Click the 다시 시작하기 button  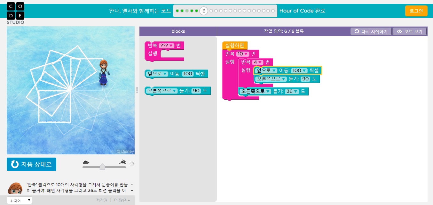(371, 31)
